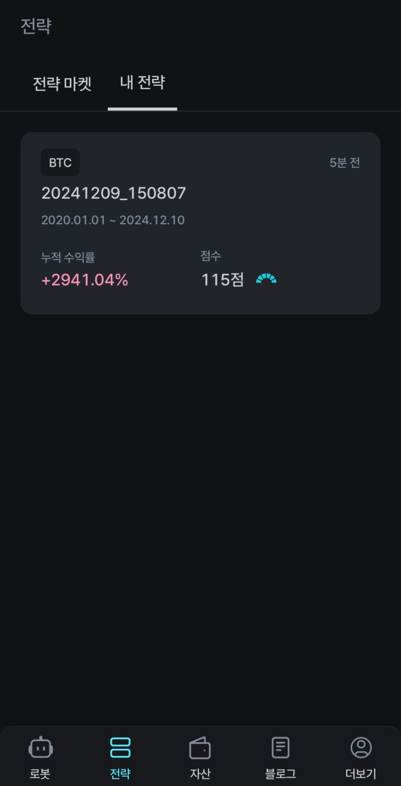Tap the stacked-rectangles strategy icon
This screenshot has height=786, width=401.
(x=120, y=748)
